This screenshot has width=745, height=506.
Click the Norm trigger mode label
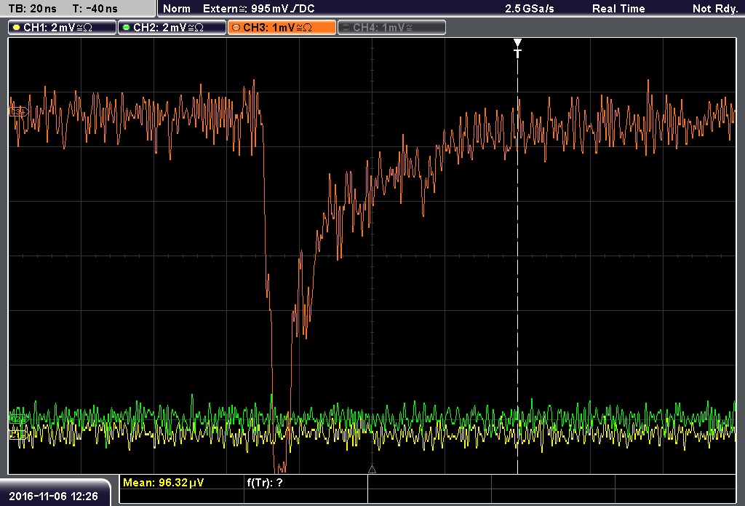[x=177, y=9]
